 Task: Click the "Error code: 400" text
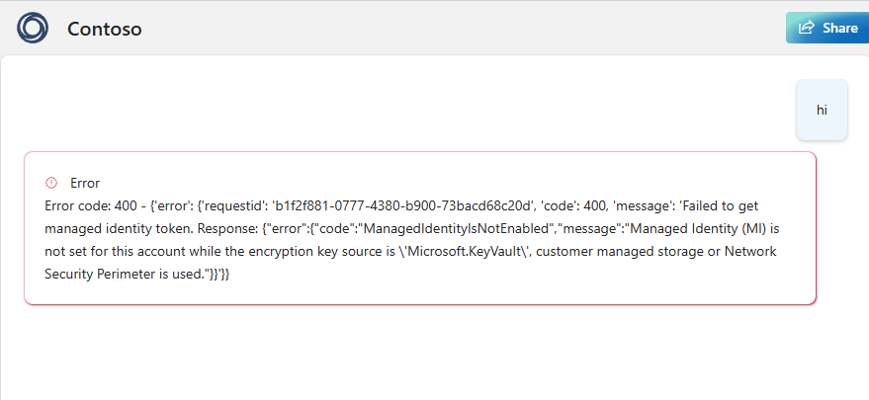(x=86, y=206)
